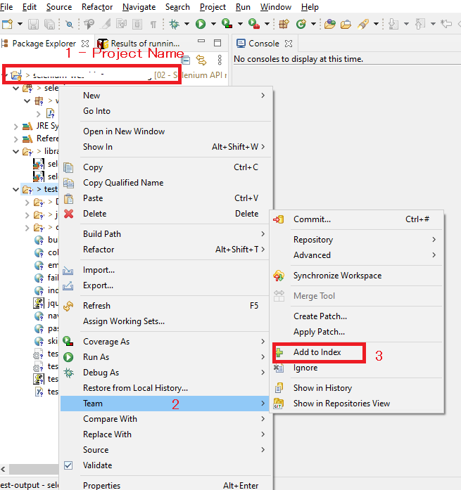The height and width of the screenshot is (490, 461).
Task: Click the Run Last Tool external tools icon
Action: click(x=253, y=24)
